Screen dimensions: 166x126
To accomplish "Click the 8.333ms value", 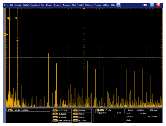I will click(x=85, y=120).
